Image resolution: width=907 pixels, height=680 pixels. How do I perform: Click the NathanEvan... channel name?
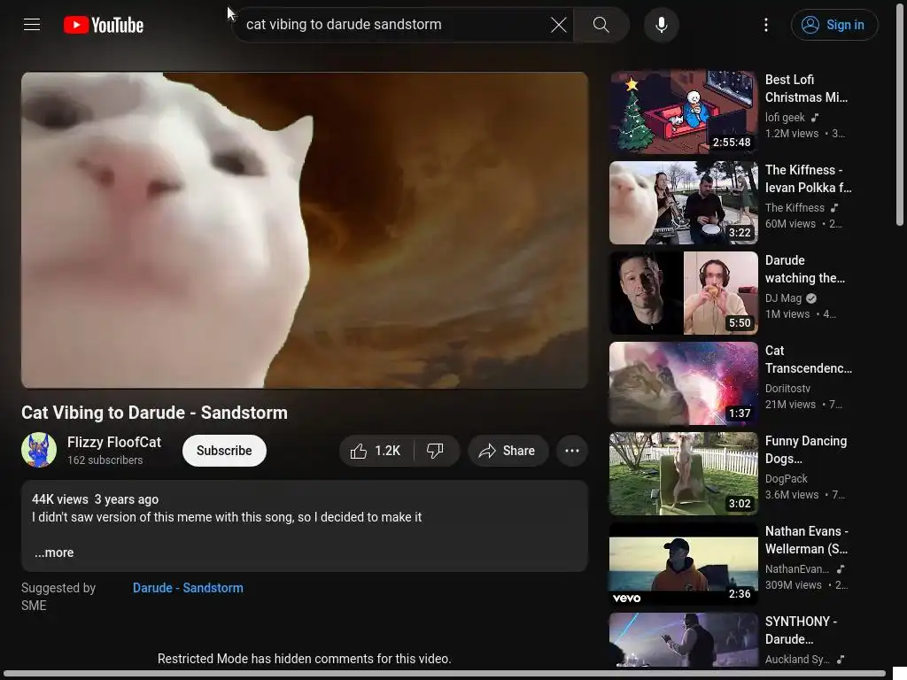coord(796,569)
